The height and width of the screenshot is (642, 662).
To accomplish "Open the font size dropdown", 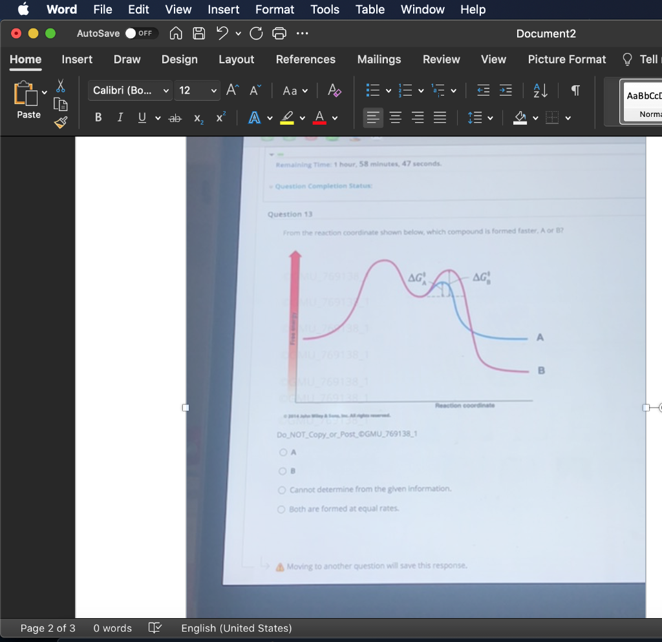I will (x=213, y=90).
